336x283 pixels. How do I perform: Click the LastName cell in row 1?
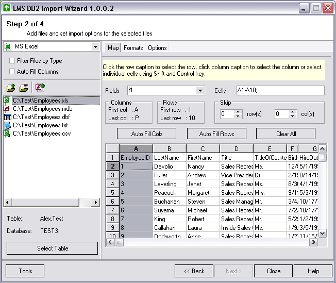170,158
